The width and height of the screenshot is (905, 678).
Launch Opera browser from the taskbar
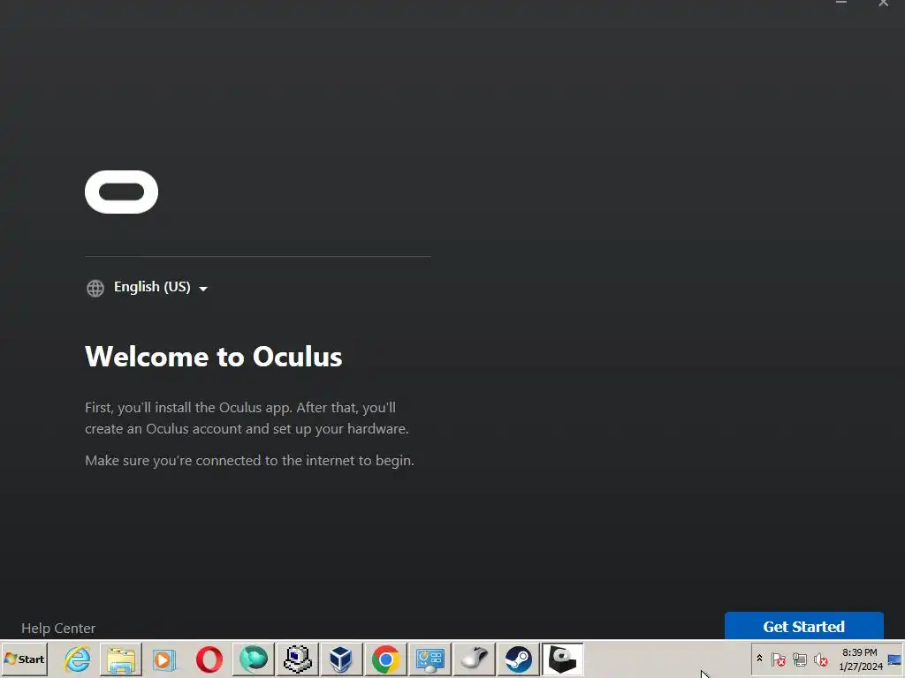(209, 659)
